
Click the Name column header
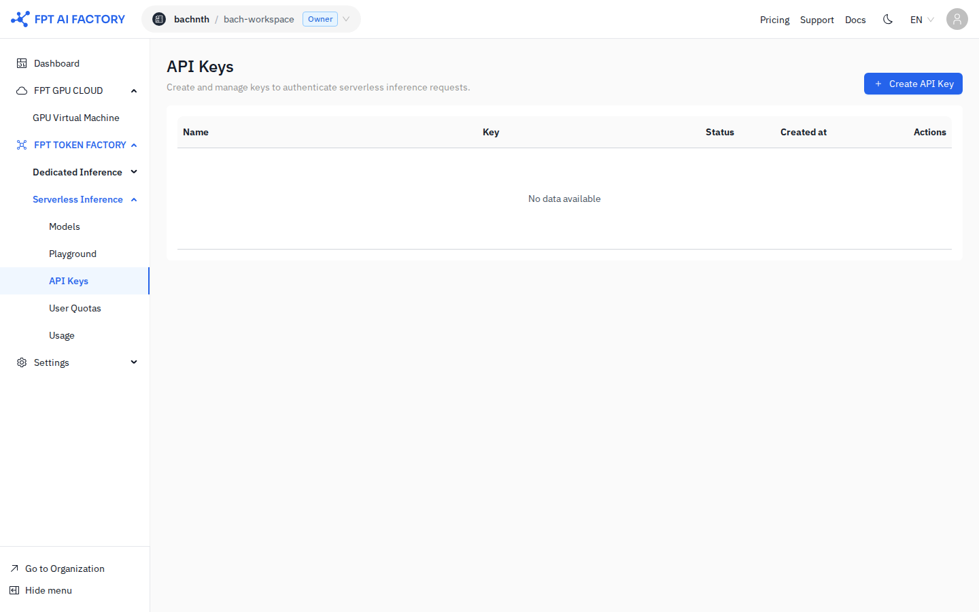(196, 132)
